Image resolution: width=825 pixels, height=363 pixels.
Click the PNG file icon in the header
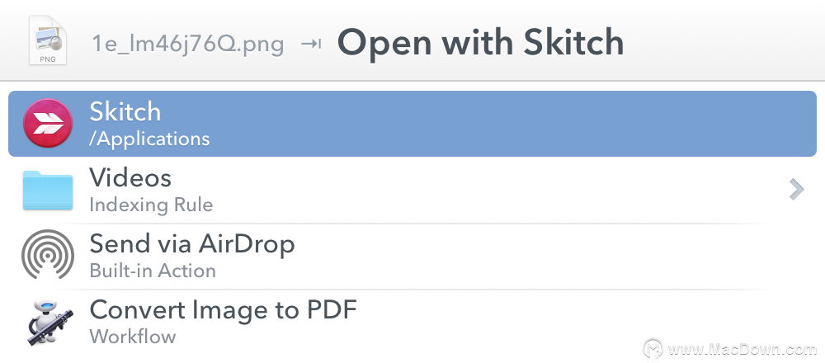coord(48,40)
